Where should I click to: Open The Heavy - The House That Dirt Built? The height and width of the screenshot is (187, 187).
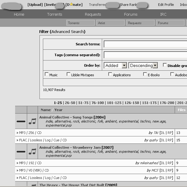click(x=72, y=185)
